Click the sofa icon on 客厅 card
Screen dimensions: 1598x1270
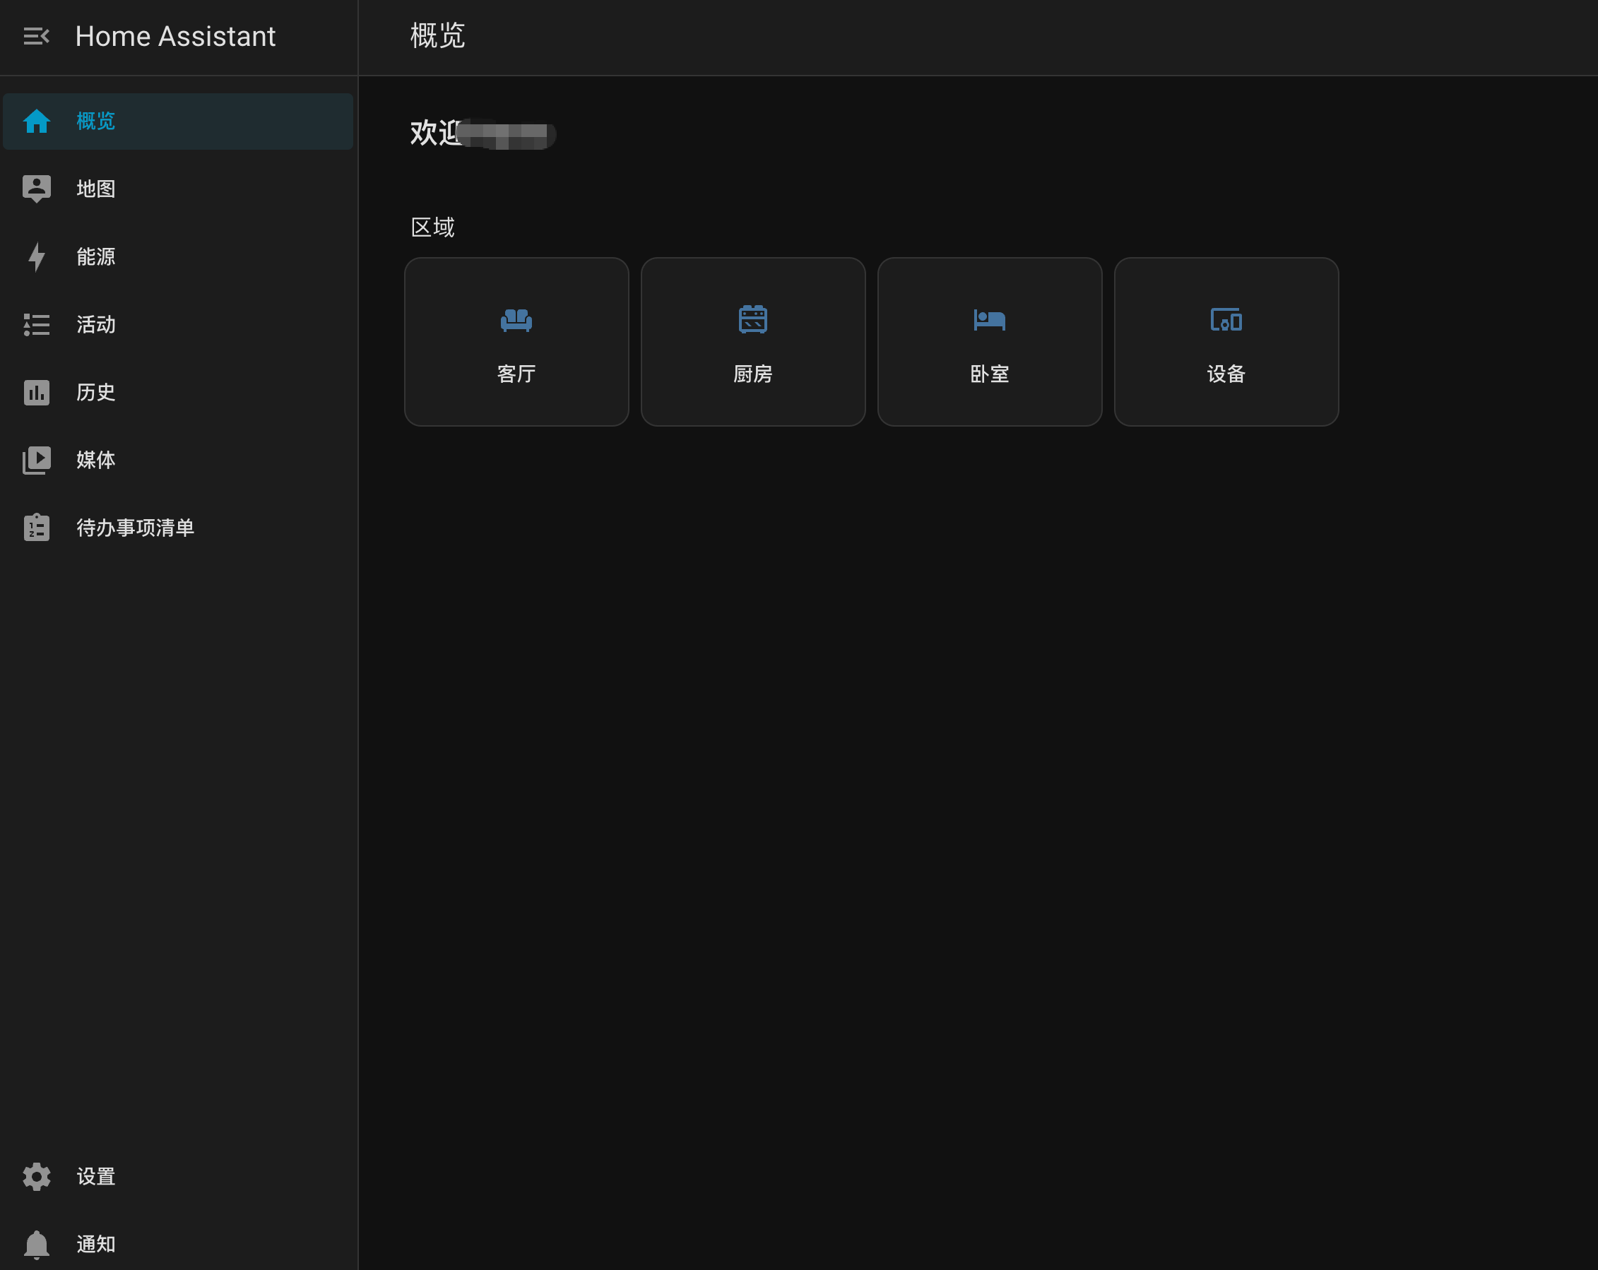pyautogui.click(x=516, y=321)
